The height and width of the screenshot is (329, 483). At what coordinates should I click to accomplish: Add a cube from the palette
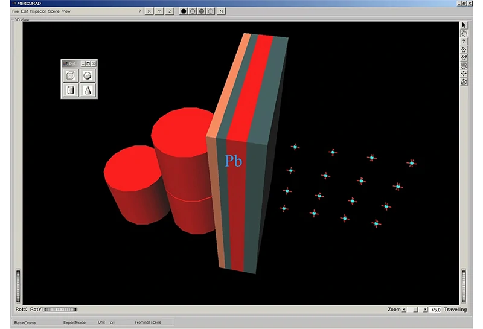point(71,76)
